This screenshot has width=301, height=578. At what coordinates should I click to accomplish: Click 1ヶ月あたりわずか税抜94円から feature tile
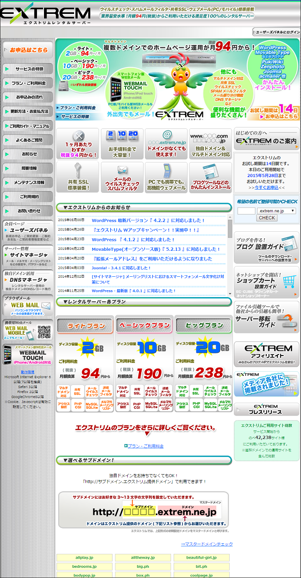click(x=77, y=143)
